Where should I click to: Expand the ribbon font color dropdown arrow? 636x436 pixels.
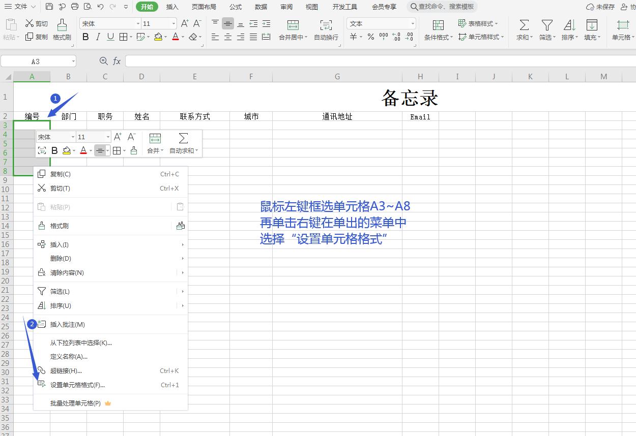point(183,37)
